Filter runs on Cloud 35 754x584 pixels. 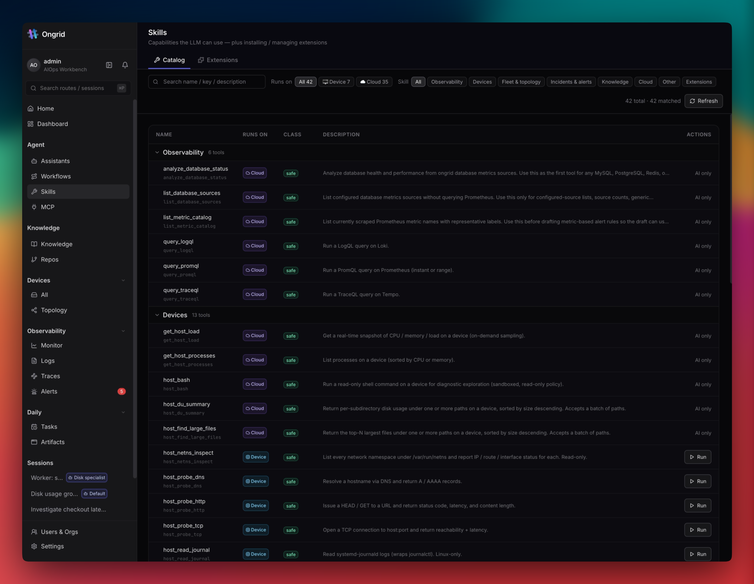pos(374,82)
